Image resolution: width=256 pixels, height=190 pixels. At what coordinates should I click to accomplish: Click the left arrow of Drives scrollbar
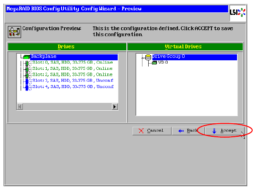pyautogui.click(x=20, y=107)
